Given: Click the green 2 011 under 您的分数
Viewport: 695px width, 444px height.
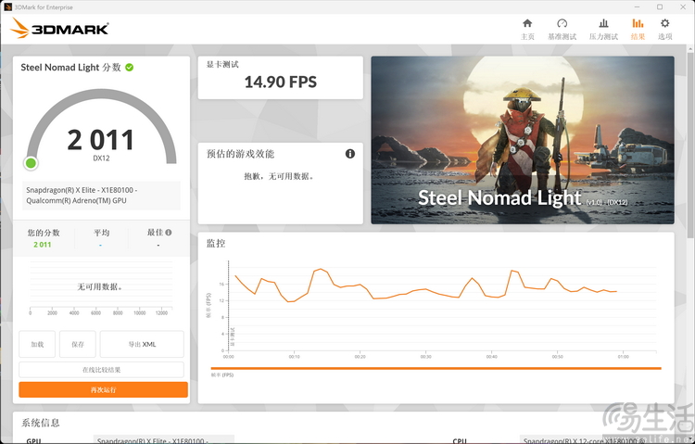Looking at the screenshot, I should pyautogui.click(x=43, y=245).
